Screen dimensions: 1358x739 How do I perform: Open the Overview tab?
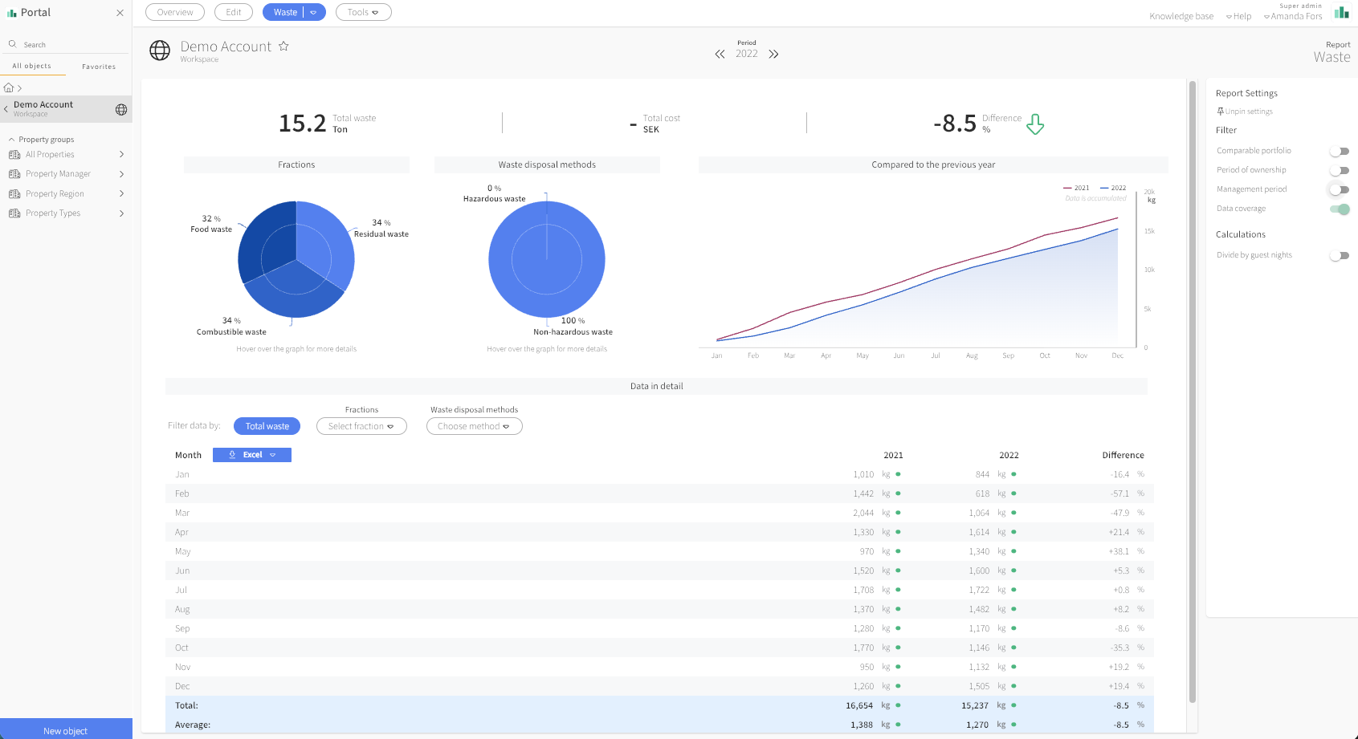[175, 12]
